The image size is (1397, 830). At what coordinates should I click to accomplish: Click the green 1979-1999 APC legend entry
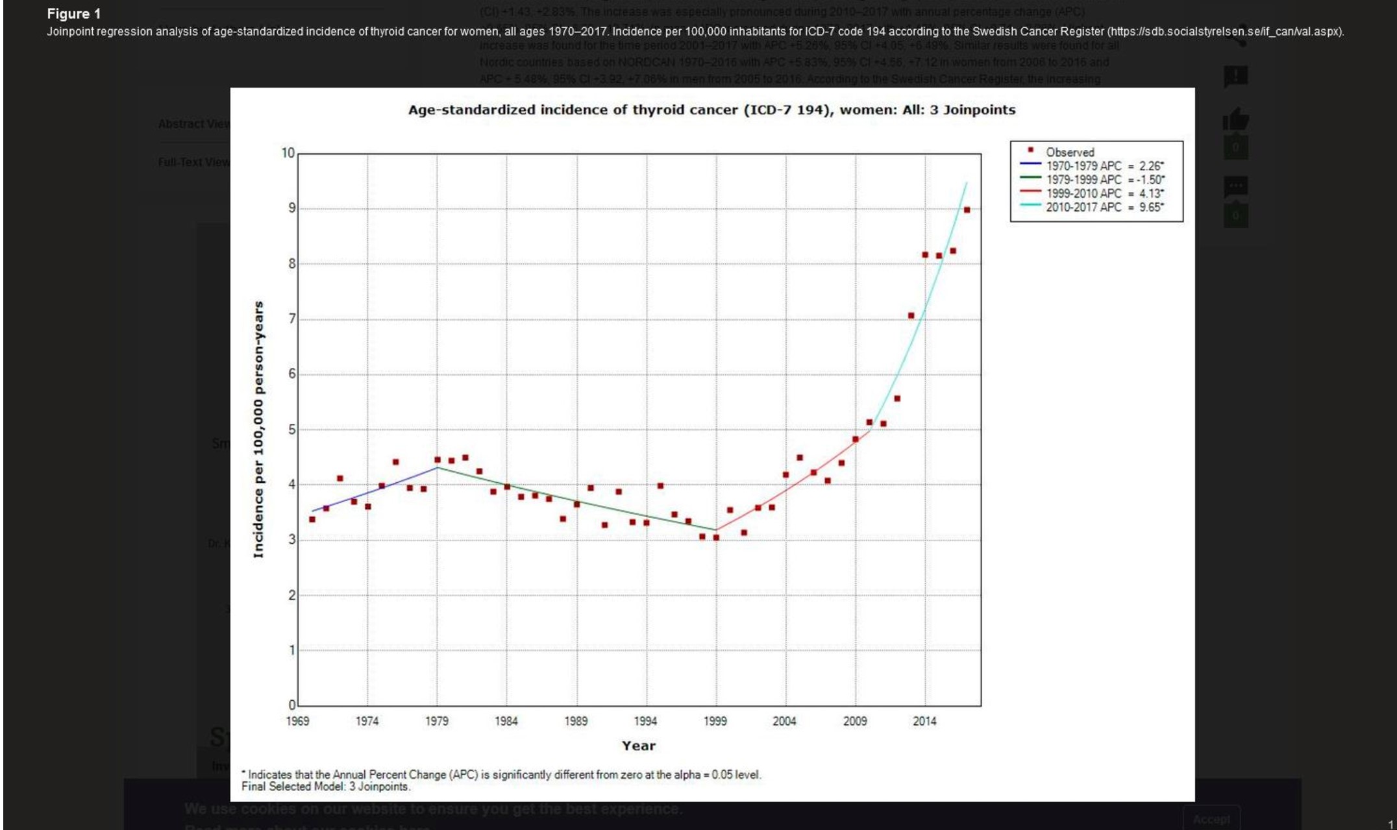(1104, 180)
